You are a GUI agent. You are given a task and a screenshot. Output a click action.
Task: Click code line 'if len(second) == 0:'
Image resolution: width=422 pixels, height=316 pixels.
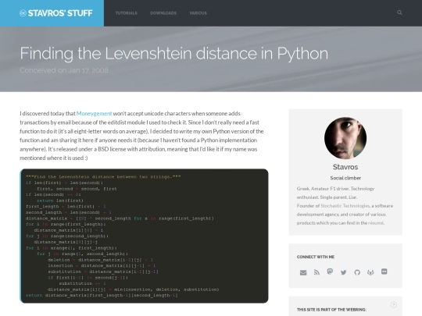(x=53, y=194)
